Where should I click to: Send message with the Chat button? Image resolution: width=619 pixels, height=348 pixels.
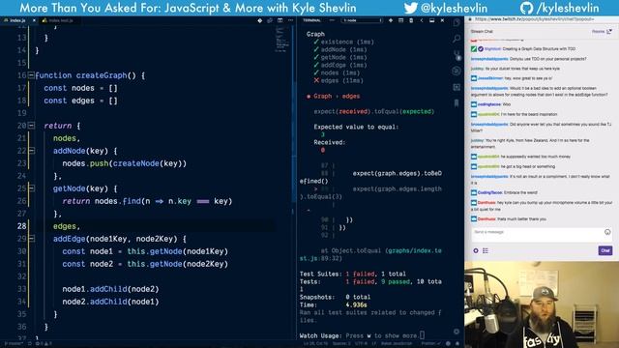605,250
